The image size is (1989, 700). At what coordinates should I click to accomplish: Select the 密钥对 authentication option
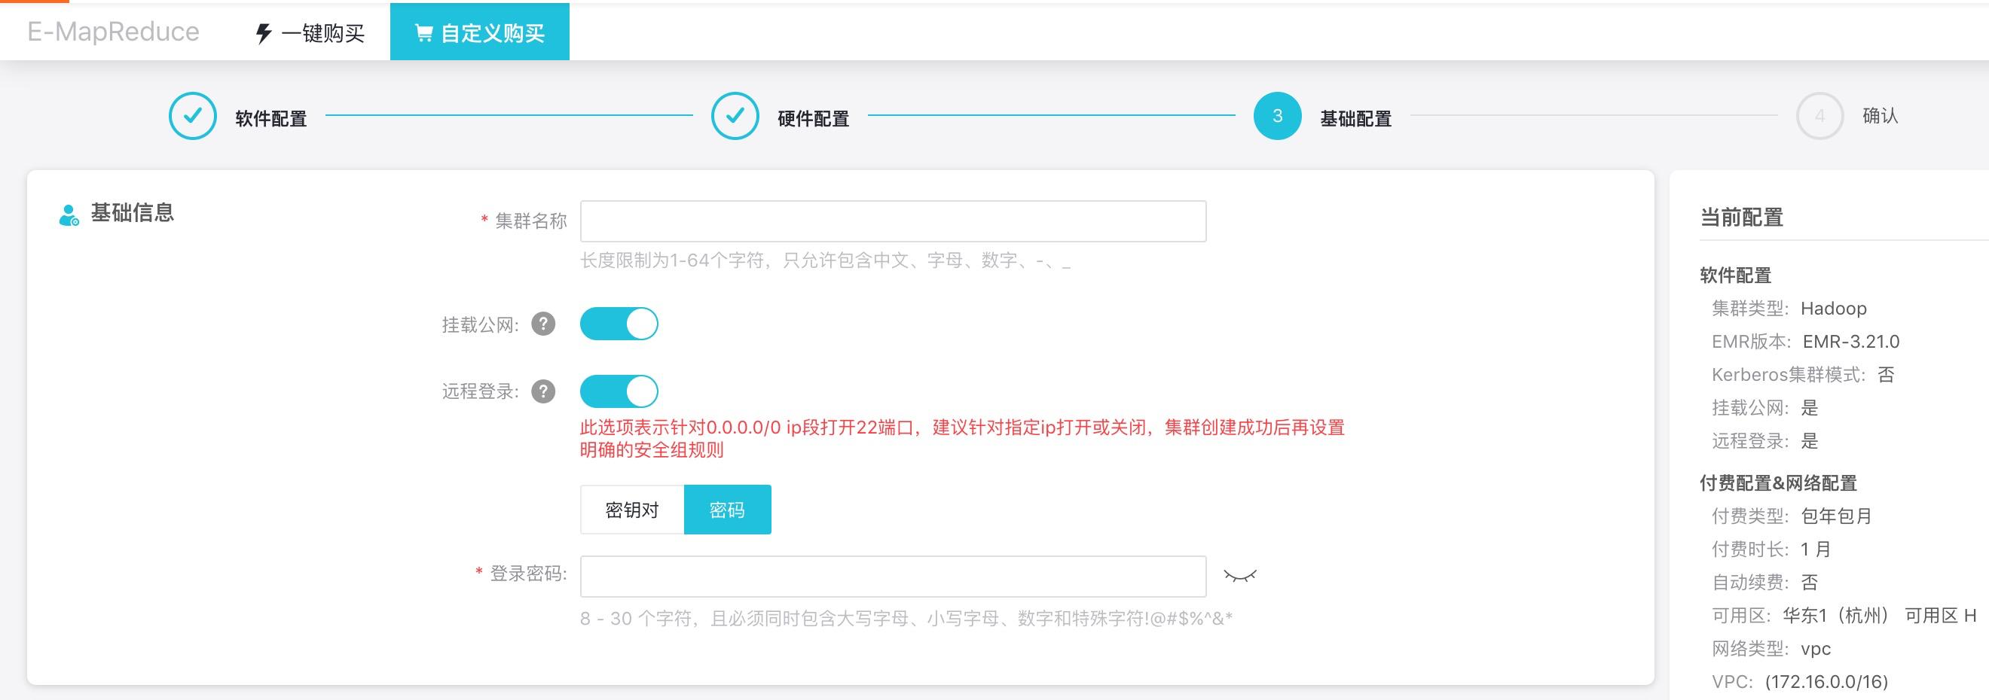pyautogui.click(x=631, y=509)
